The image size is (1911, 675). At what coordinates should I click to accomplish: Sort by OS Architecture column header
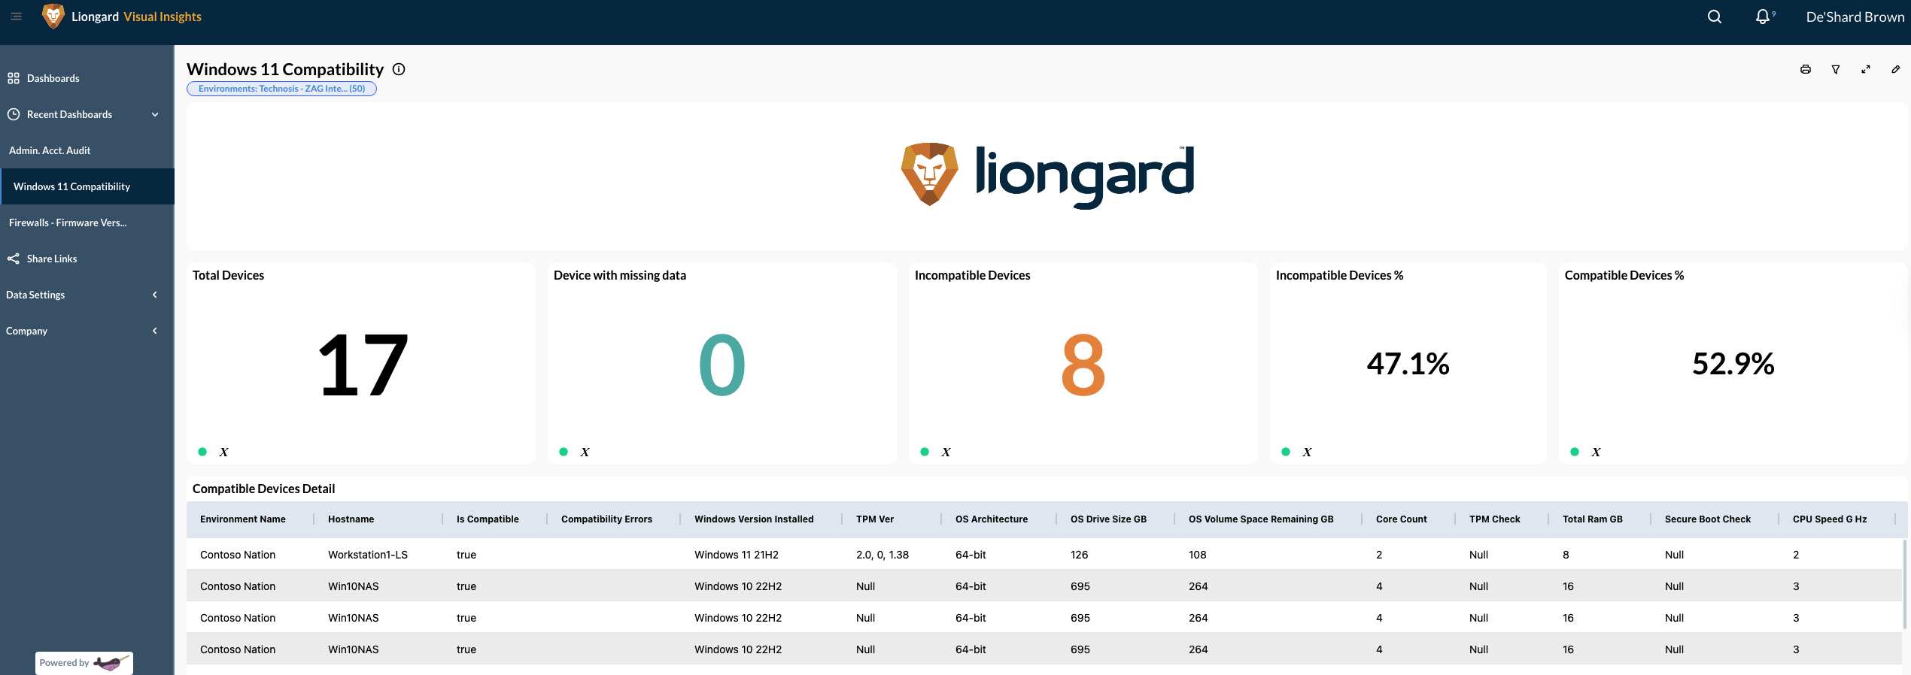point(992,519)
